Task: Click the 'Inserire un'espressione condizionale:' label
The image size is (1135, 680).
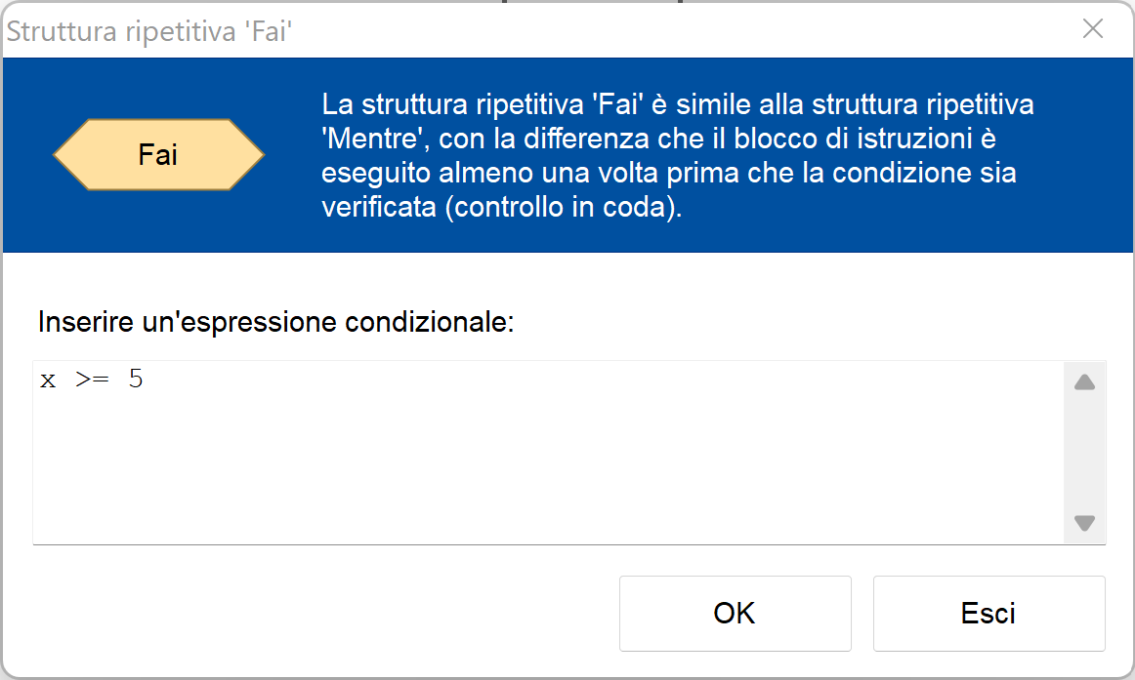Action: [275, 322]
